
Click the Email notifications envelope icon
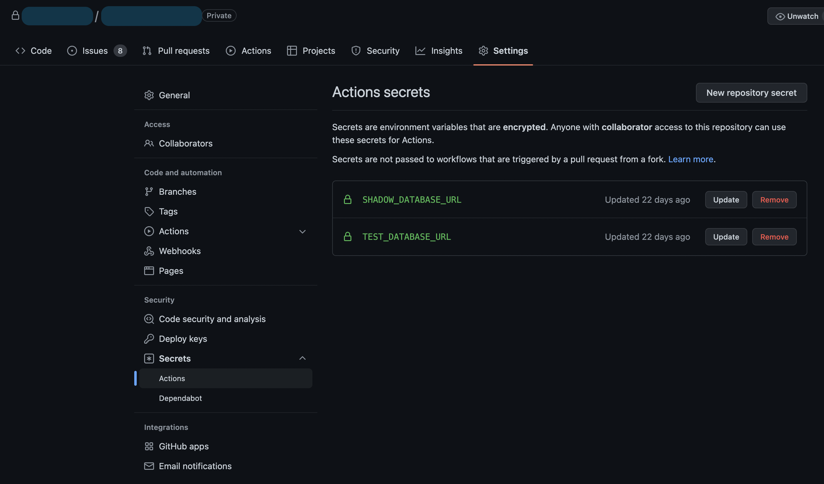149,466
